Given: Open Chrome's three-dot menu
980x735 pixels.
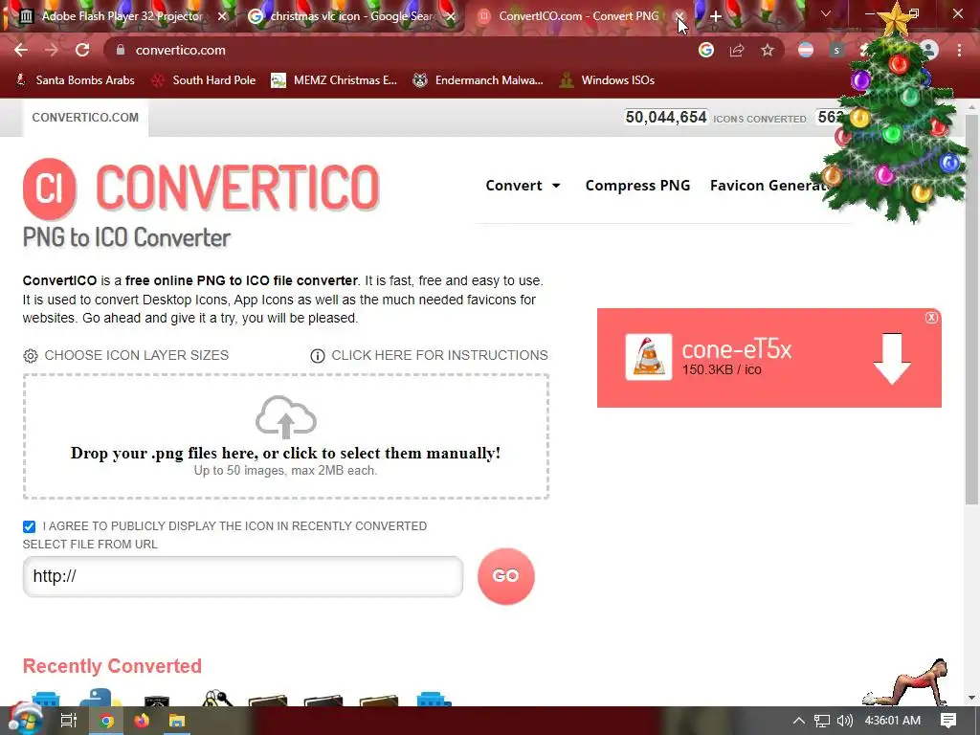Looking at the screenshot, I should click(x=959, y=50).
